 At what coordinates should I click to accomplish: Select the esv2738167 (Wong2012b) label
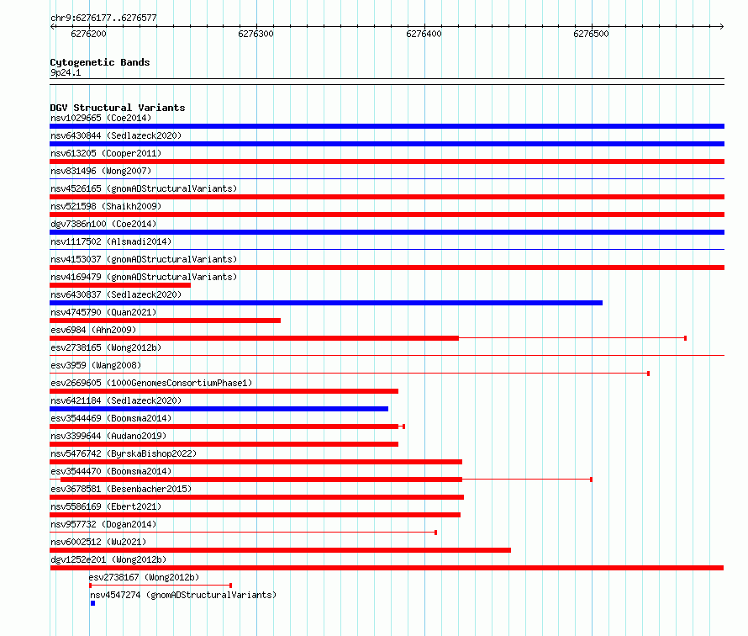point(144,577)
